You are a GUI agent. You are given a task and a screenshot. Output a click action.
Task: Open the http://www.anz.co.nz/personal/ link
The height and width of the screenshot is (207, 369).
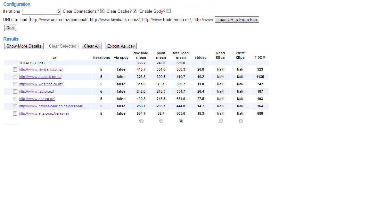44,114
